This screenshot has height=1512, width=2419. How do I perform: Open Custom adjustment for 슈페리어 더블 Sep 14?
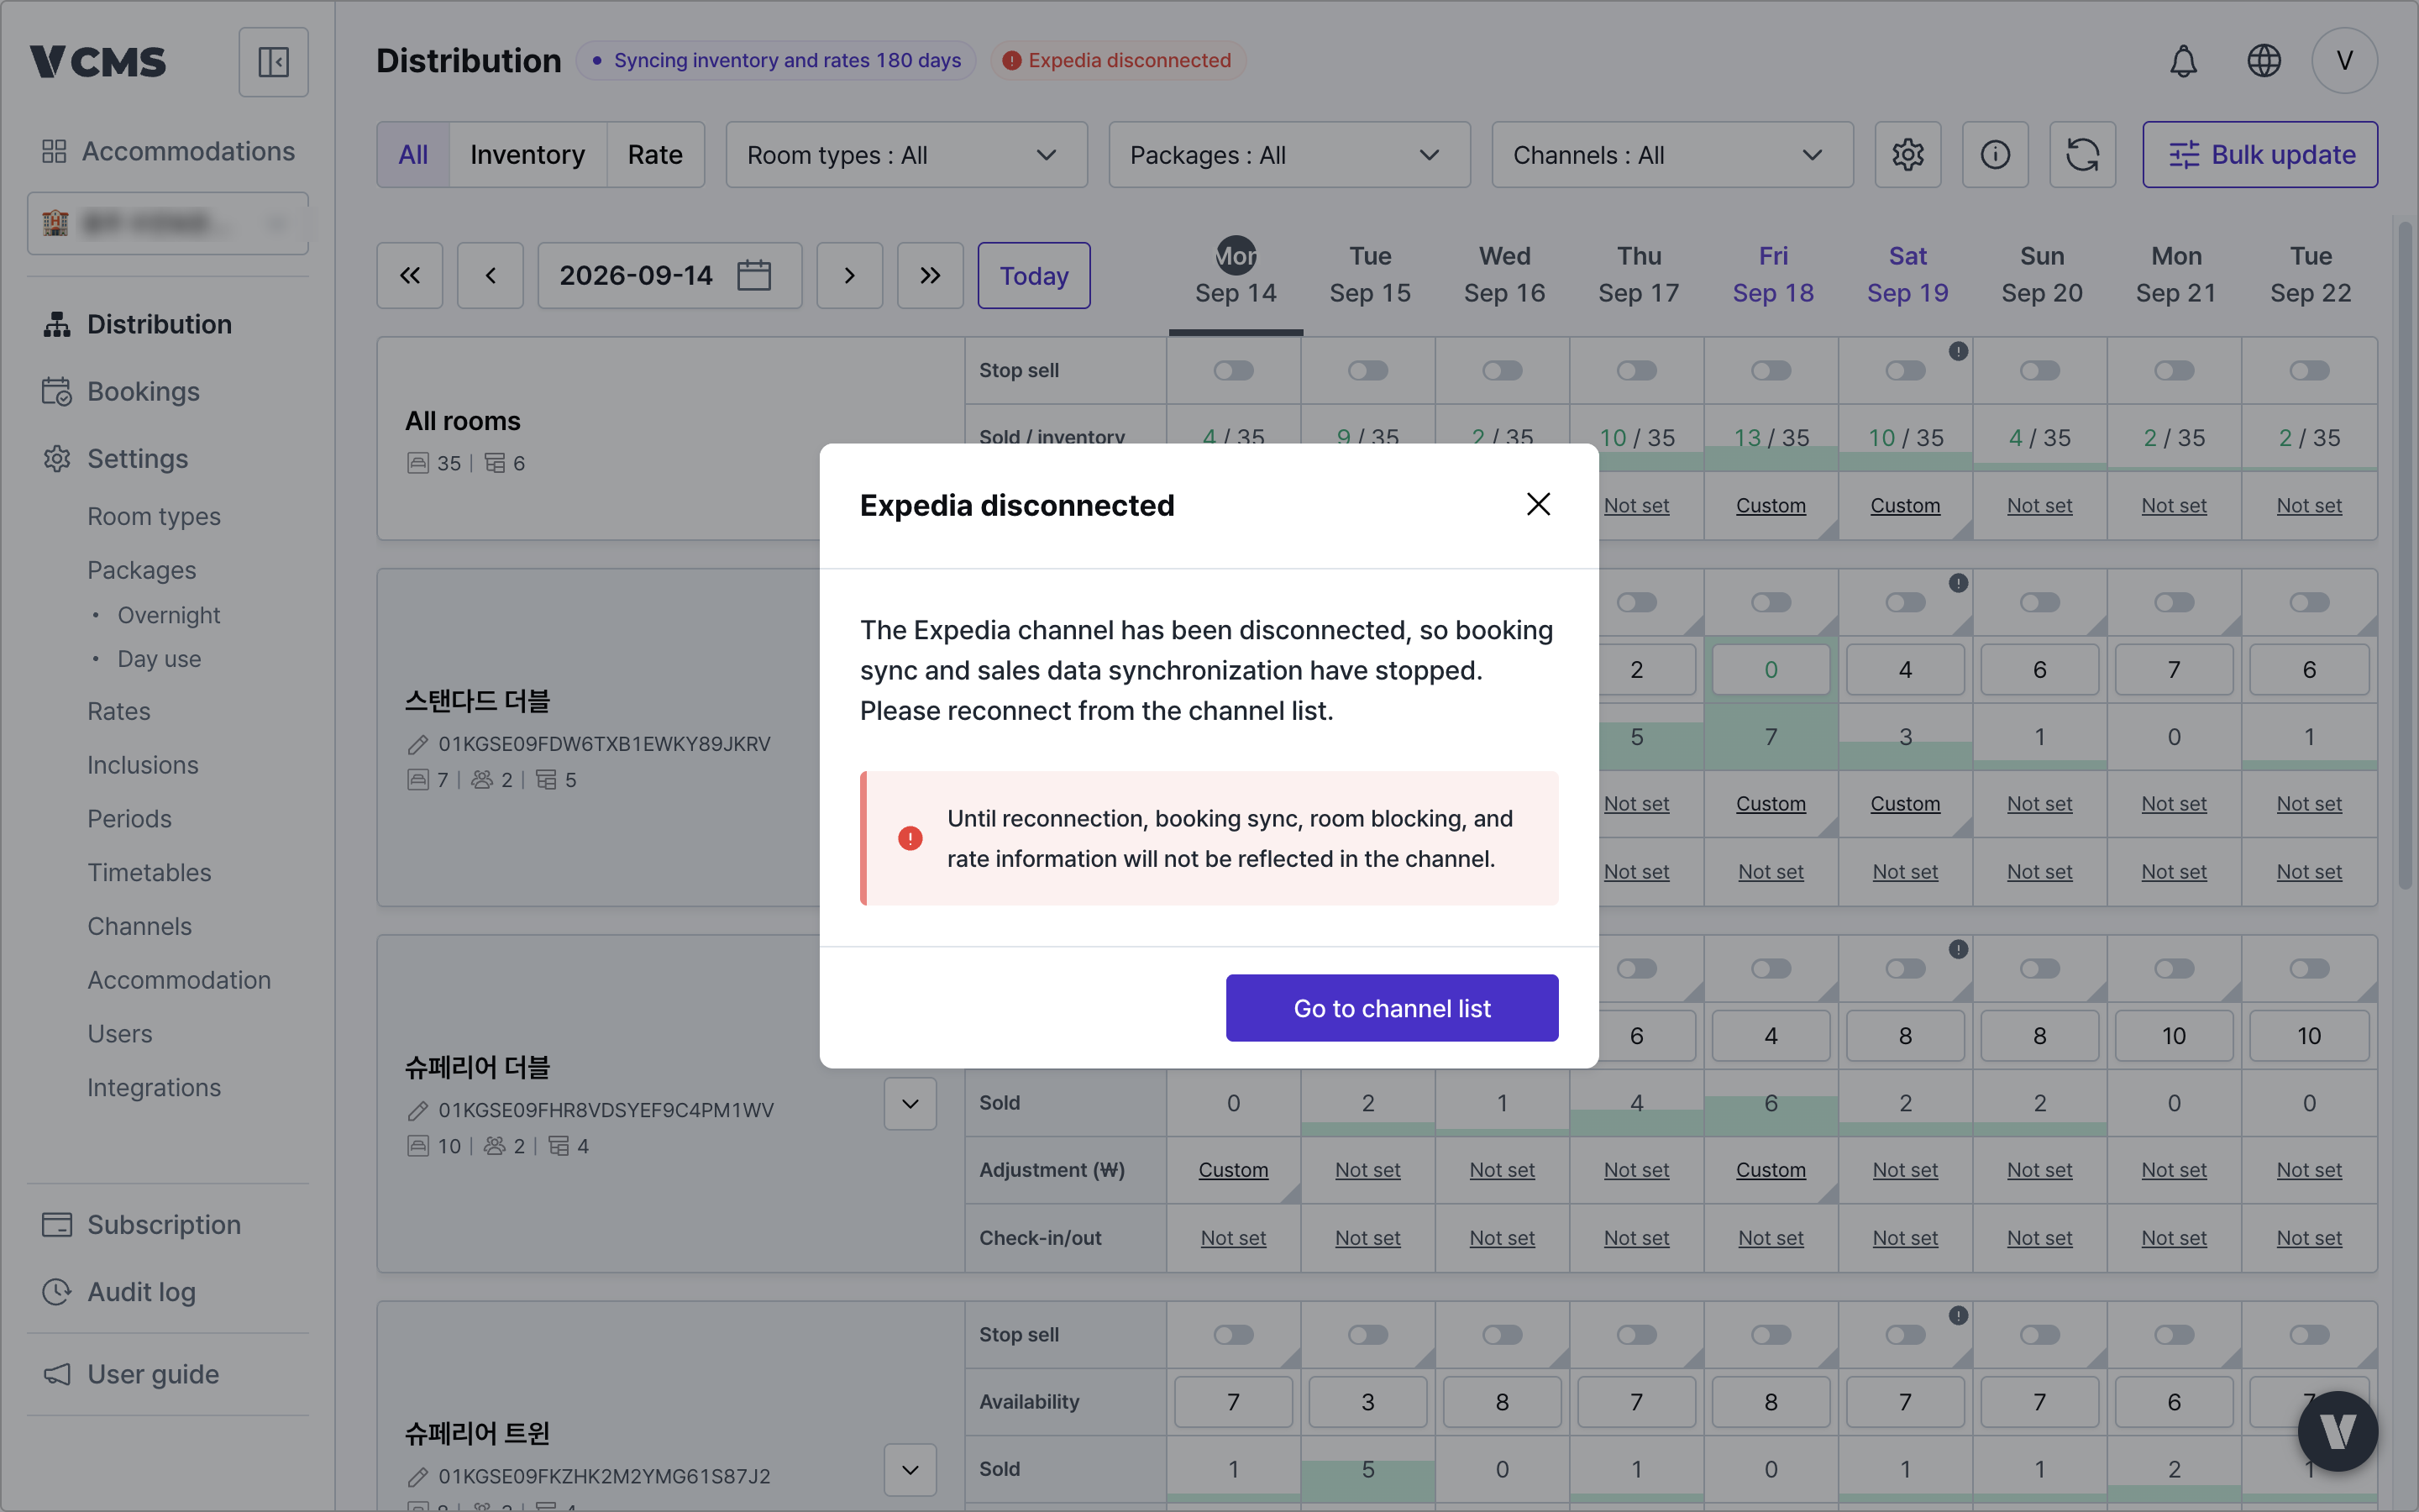click(1234, 1170)
